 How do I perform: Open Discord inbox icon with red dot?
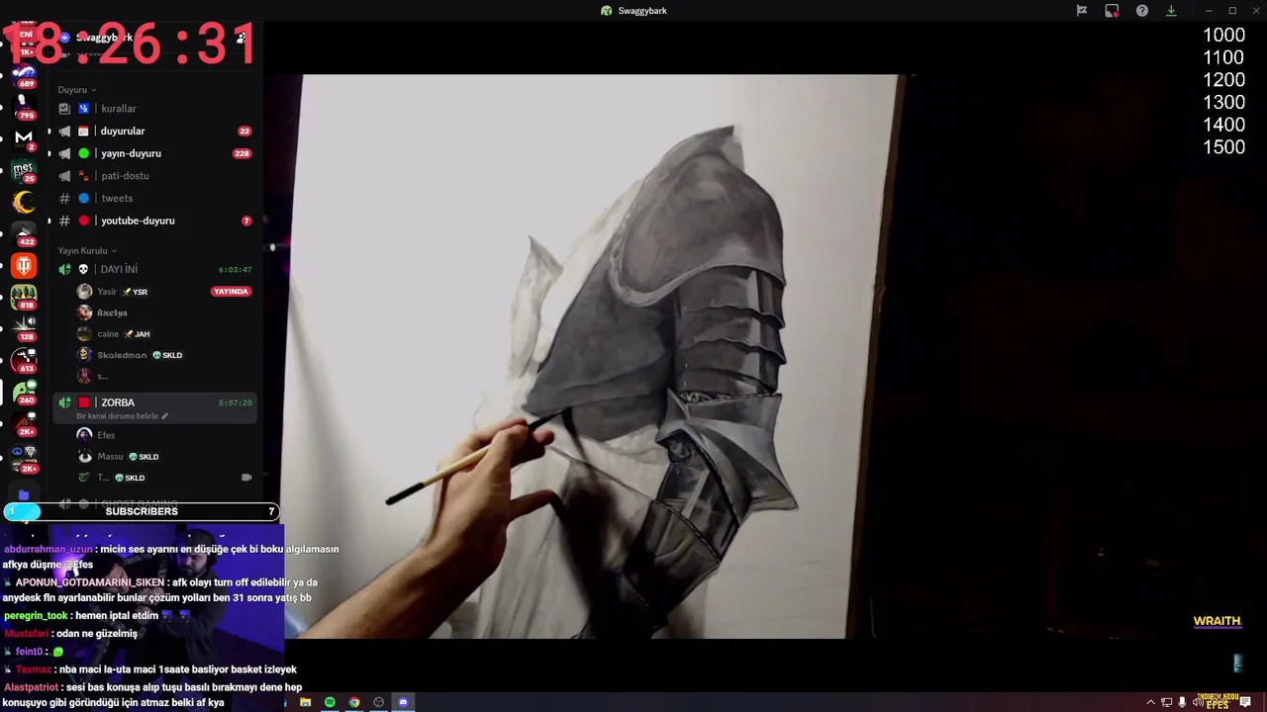click(1112, 11)
